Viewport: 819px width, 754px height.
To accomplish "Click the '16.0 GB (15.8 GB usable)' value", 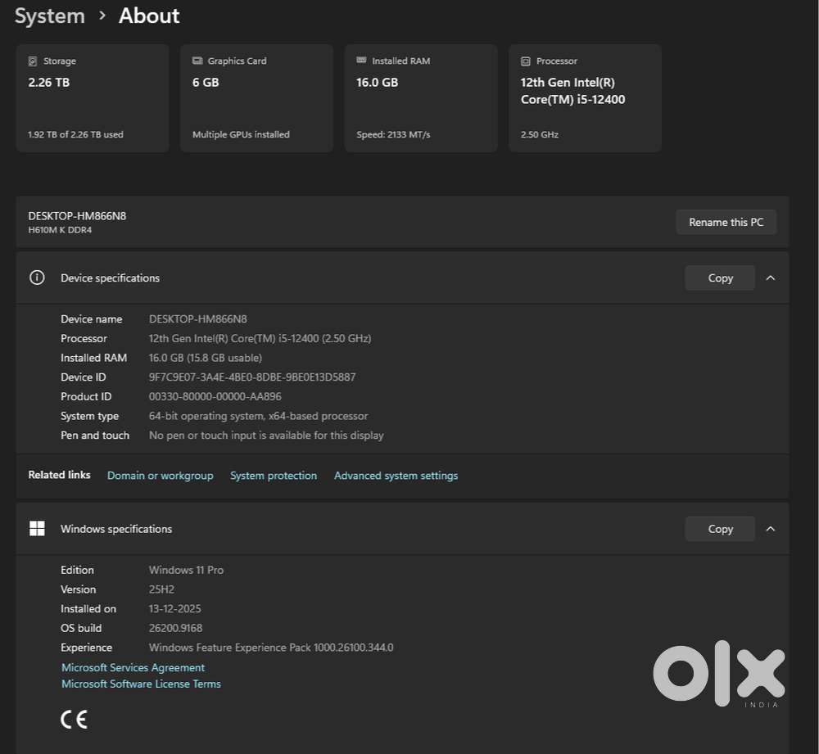I will pos(206,358).
